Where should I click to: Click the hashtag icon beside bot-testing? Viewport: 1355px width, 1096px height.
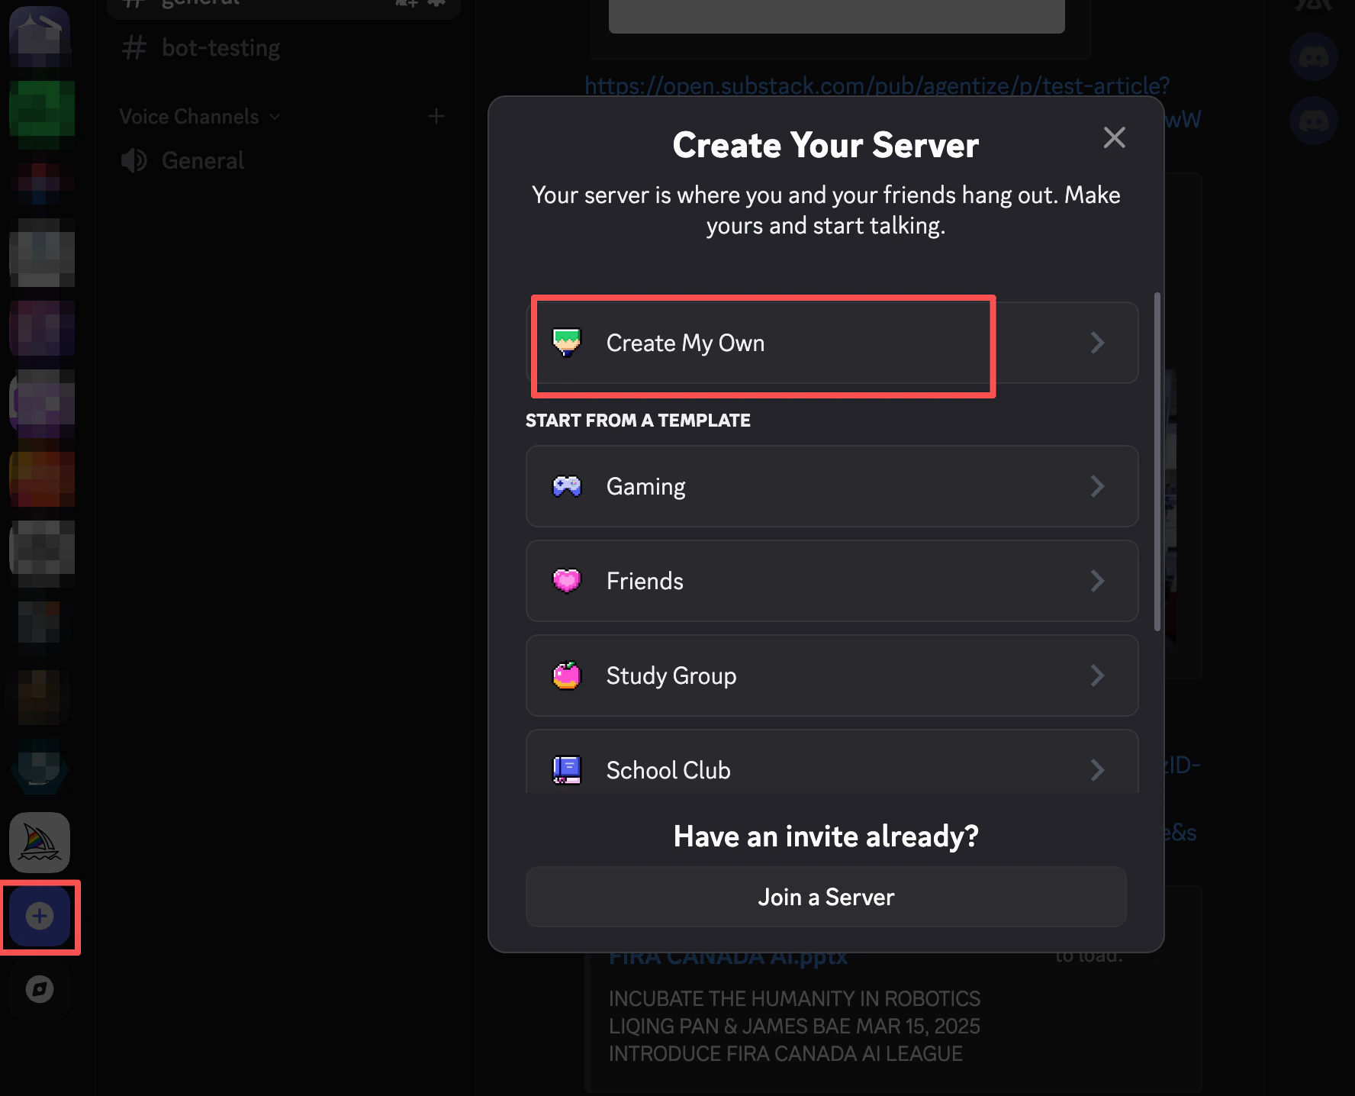[x=134, y=48]
